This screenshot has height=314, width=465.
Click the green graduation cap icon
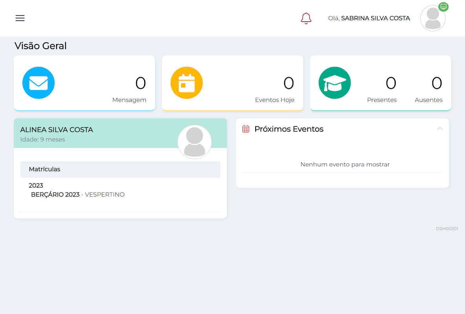pos(335,83)
